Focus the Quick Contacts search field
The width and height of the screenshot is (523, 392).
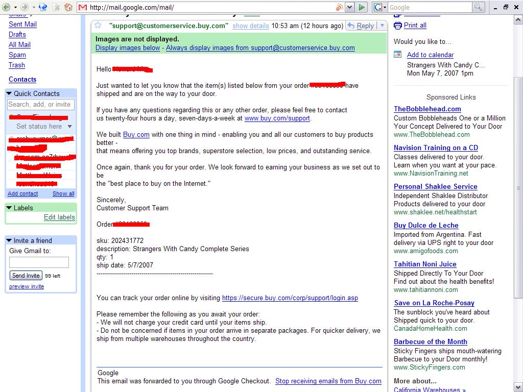(41, 105)
